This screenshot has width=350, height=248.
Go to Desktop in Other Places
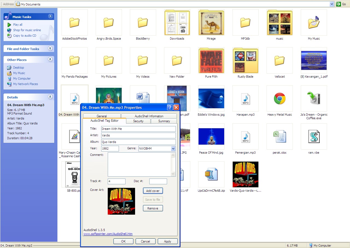(19, 68)
